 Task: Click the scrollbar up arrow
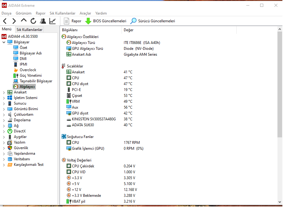[280, 29]
